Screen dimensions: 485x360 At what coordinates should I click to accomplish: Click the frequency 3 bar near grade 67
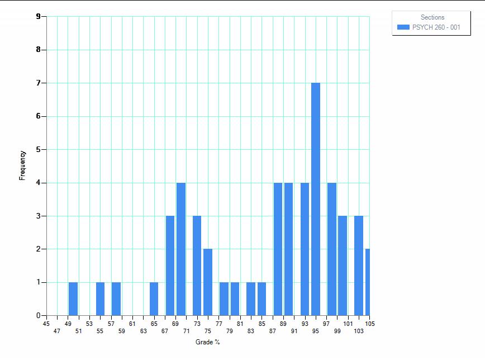(x=170, y=266)
